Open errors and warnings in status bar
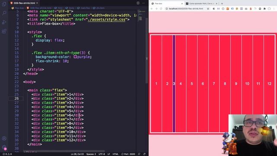277x156 pixels. pyautogui.click(x=7, y=154)
